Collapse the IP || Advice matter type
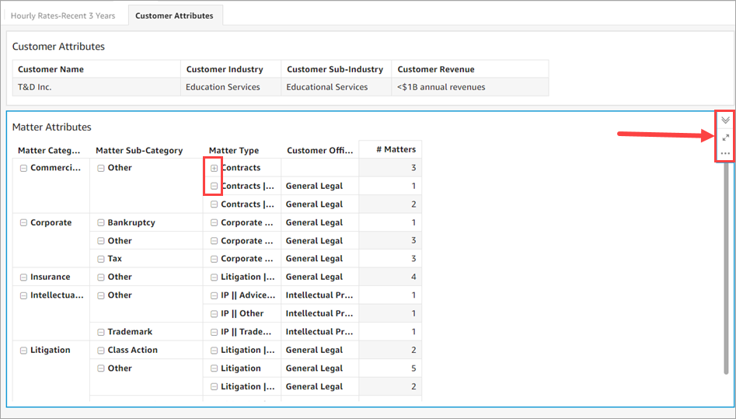The image size is (736, 419). click(x=214, y=295)
